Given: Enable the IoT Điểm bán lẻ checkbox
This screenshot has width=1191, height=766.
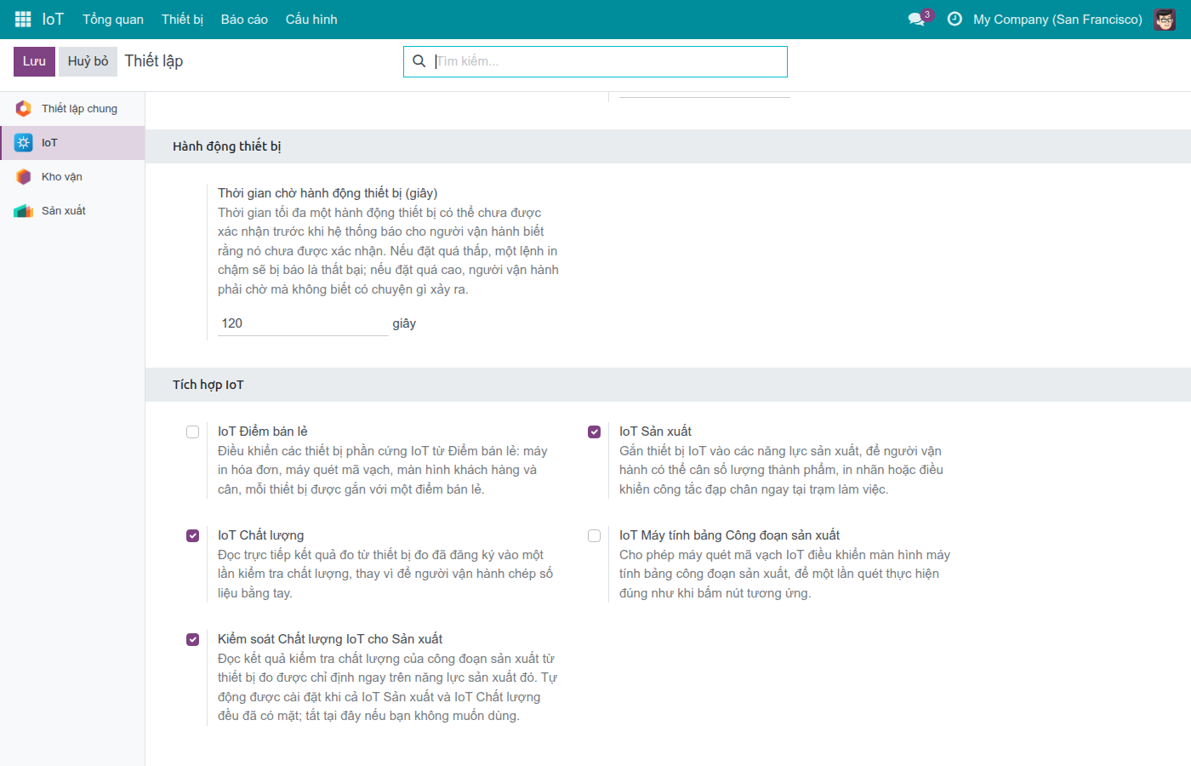Looking at the screenshot, I should [x=193, y=432].
